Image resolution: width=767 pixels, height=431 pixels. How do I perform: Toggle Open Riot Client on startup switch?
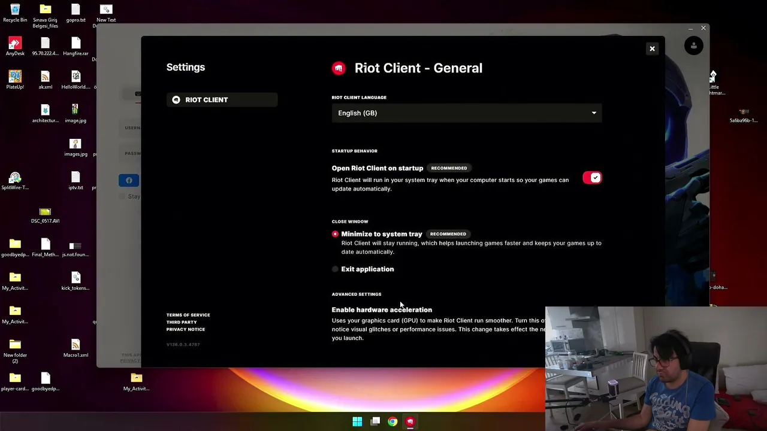click(592, 178)
